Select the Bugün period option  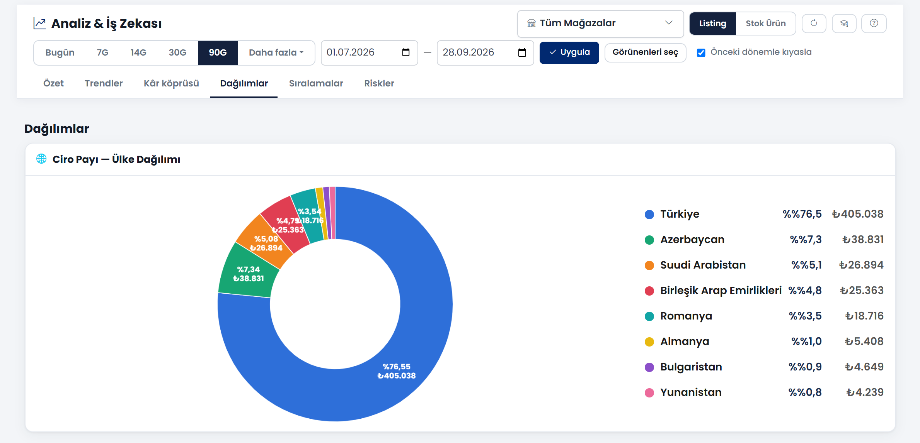[60, 52]
